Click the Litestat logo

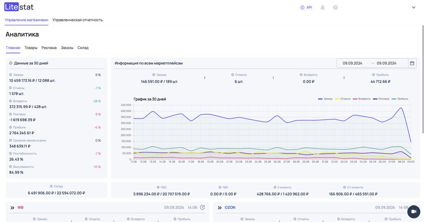[19, 7]
